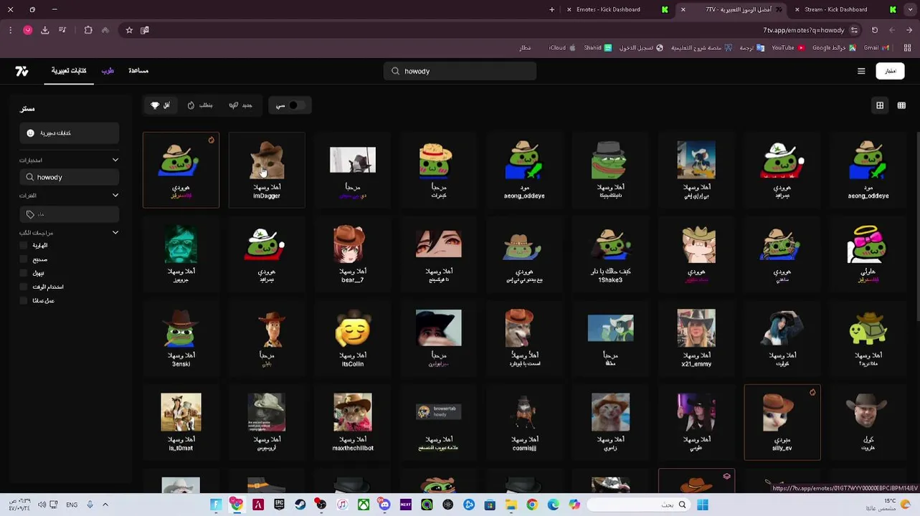Open the turtle with cowboy hat emote

(868, 338)
